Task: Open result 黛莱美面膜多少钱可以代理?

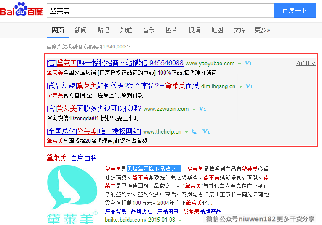Action: [94, 108]
